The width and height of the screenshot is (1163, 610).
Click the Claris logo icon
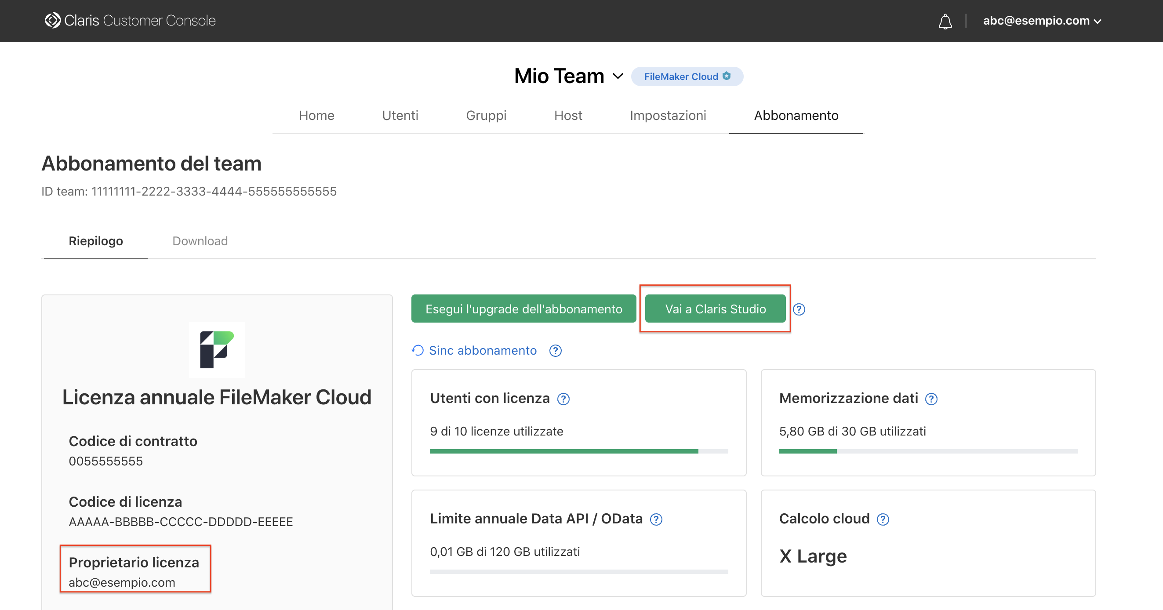click(52, 20)
